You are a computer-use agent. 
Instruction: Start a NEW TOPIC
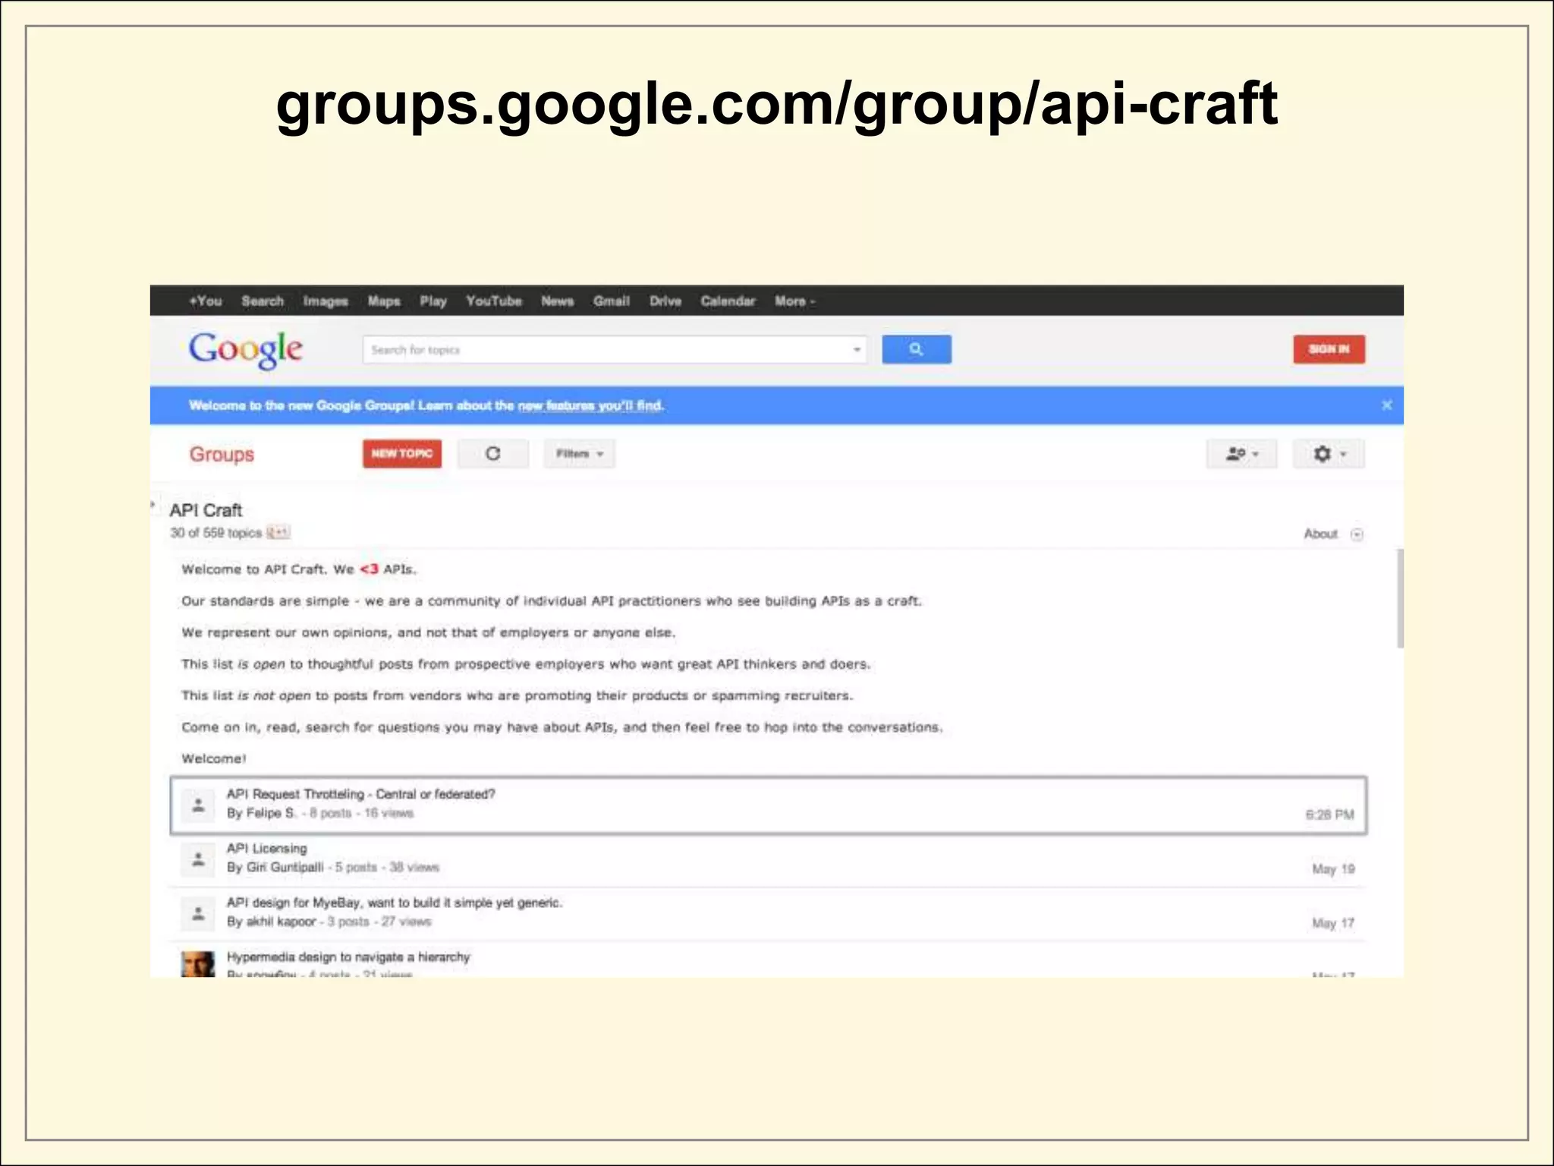point(401,453)
